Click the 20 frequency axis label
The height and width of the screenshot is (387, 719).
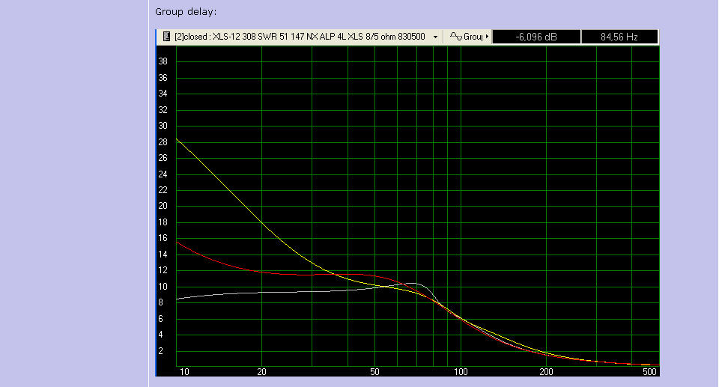click(x=261, y=372)
